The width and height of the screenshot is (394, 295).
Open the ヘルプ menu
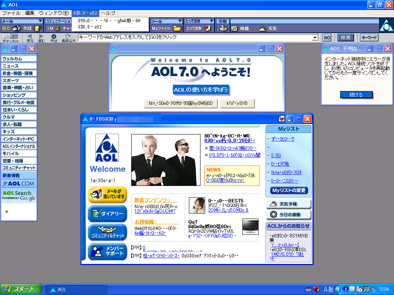(x=108, y=13)
